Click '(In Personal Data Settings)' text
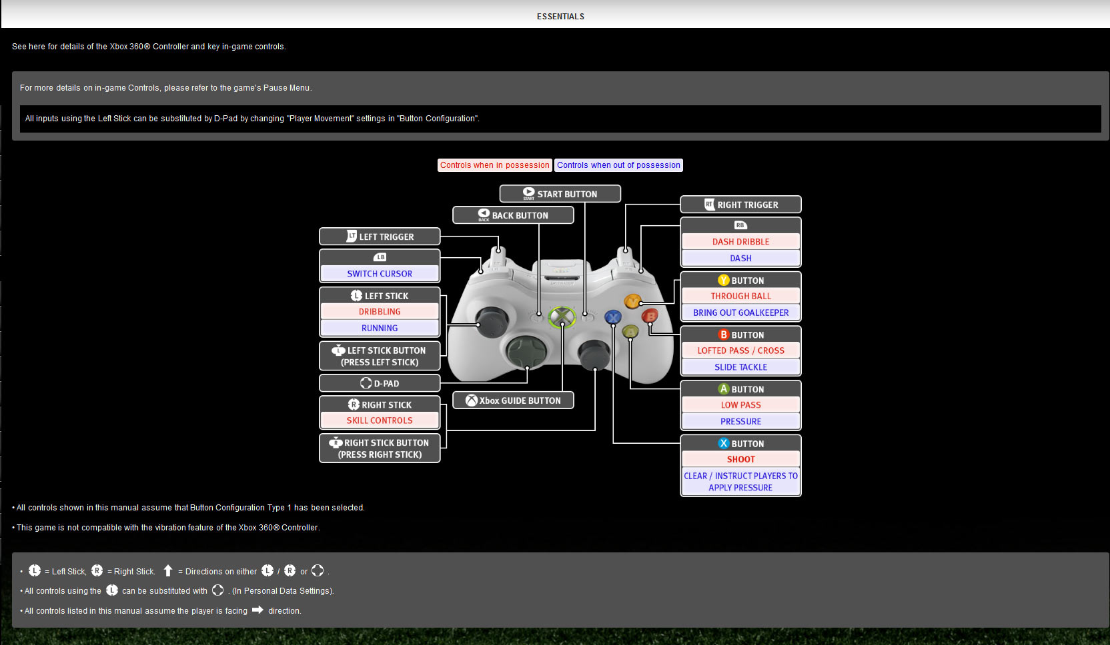This screenshot has height=645, width=1110. pos(283,591)
